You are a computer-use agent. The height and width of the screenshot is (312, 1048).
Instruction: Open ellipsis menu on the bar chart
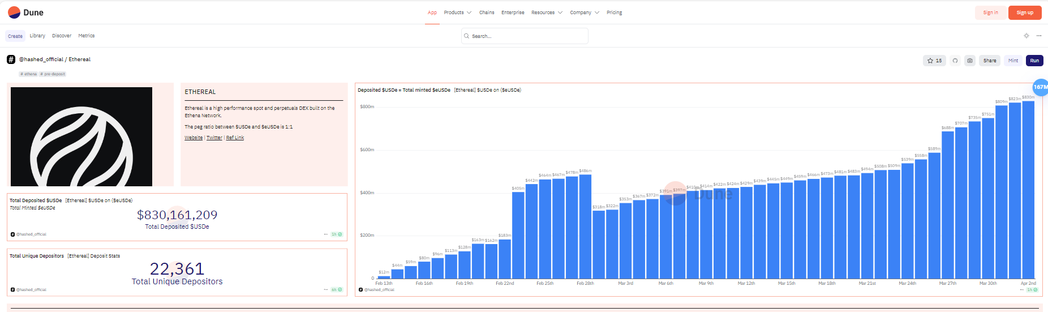[1022, 289]
